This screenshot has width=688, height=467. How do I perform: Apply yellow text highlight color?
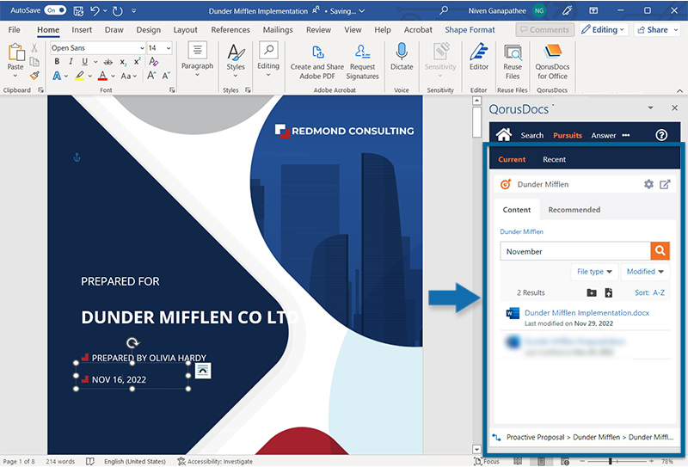(79, 76)
